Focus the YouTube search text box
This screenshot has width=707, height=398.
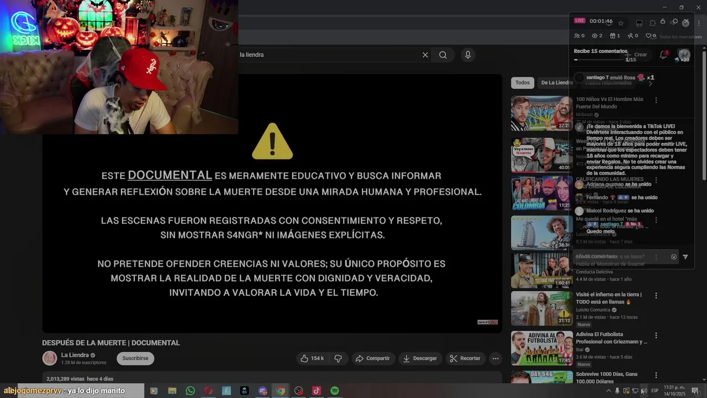(x=328, y=55)
